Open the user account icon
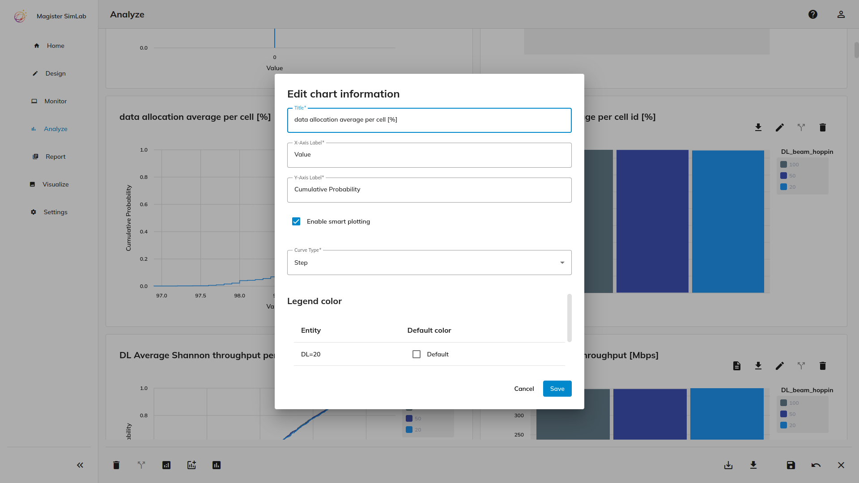This screenshot has height=483, width=859. click(x=841, y=14)
